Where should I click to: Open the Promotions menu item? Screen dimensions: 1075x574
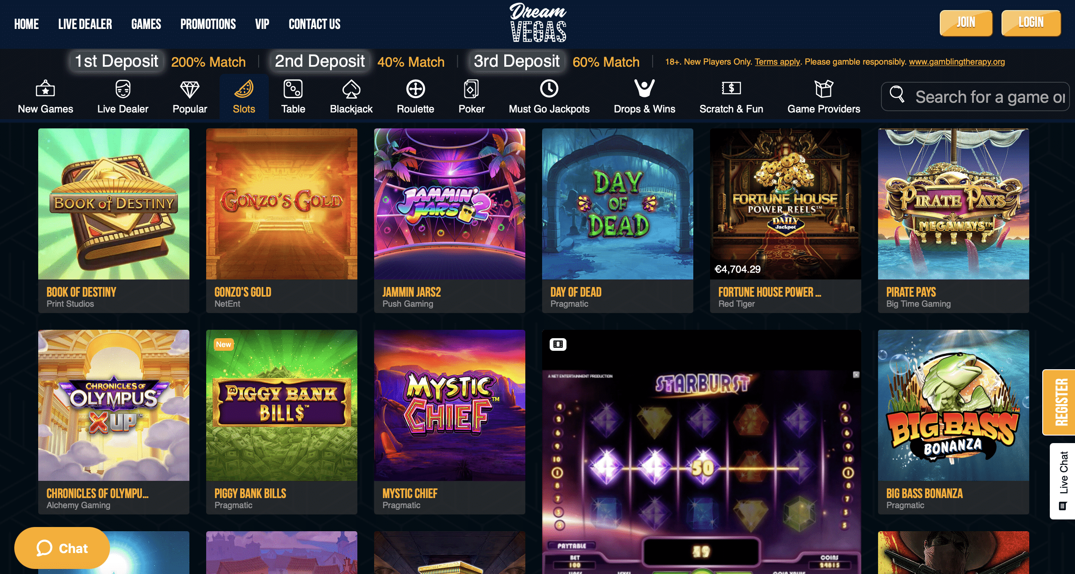pos(208,24)
